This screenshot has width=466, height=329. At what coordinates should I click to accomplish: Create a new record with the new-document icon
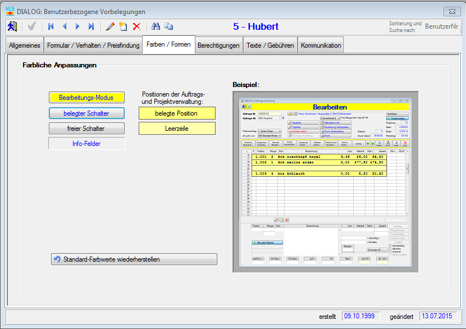coord(123,26)
